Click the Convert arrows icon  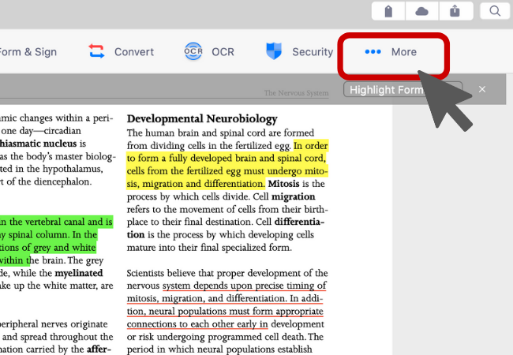click(96, 51)
